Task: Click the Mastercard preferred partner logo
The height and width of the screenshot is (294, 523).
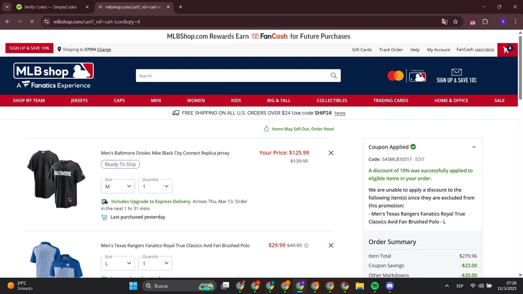Action: tap(407, 76)
